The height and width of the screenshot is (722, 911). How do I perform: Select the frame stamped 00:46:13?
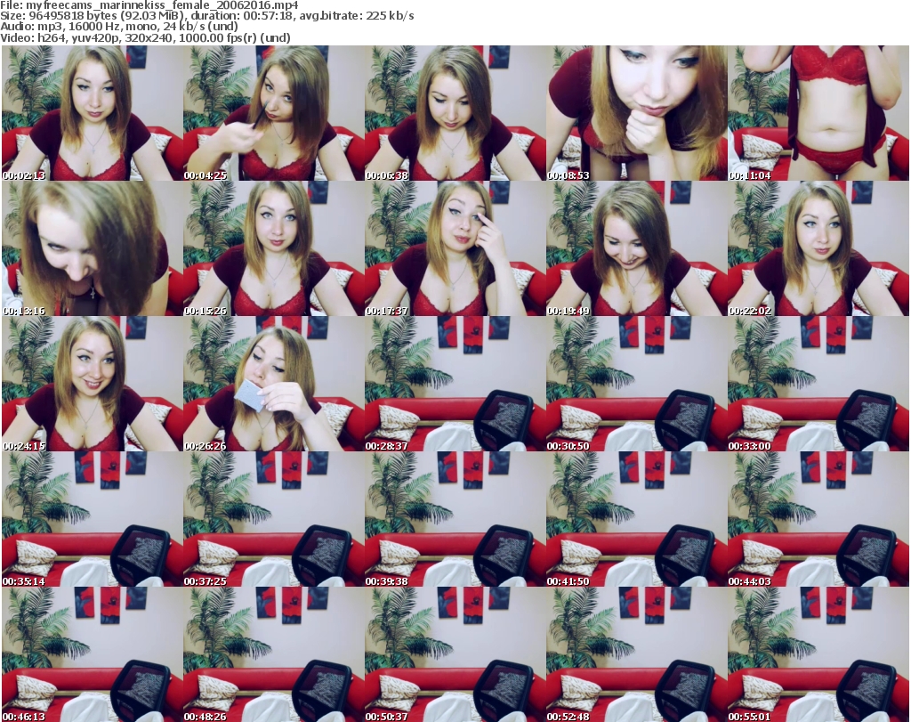[x=93, y=654]
